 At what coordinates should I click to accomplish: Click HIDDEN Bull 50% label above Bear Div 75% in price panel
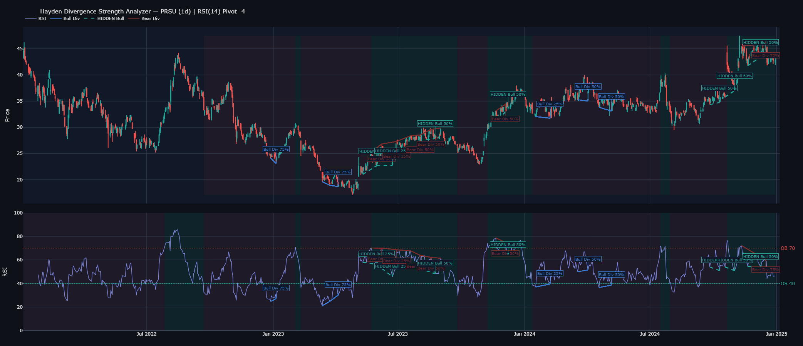coord(761,42)
